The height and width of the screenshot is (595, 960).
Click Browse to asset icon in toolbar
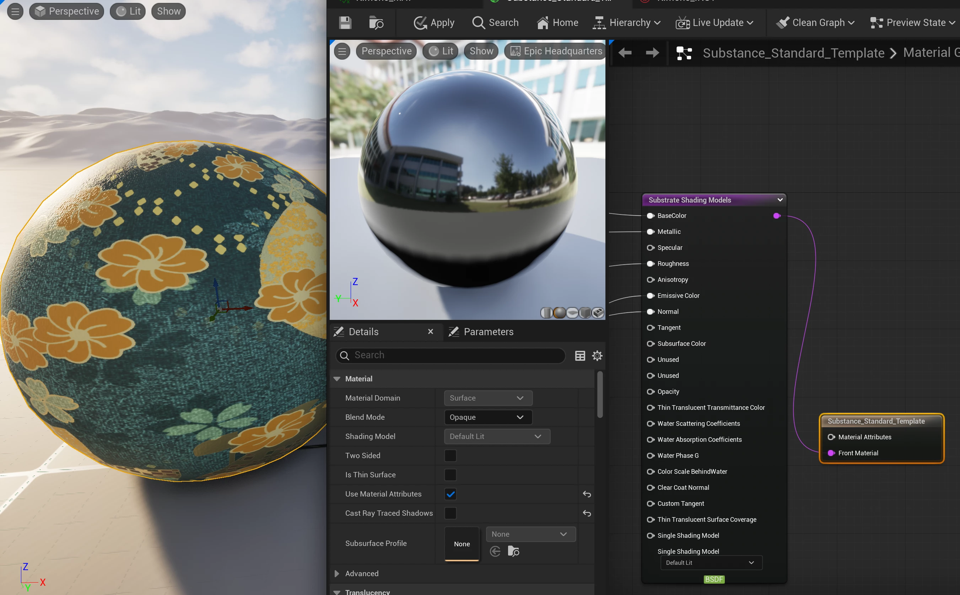pyautogui.click(x=376, y=22)
